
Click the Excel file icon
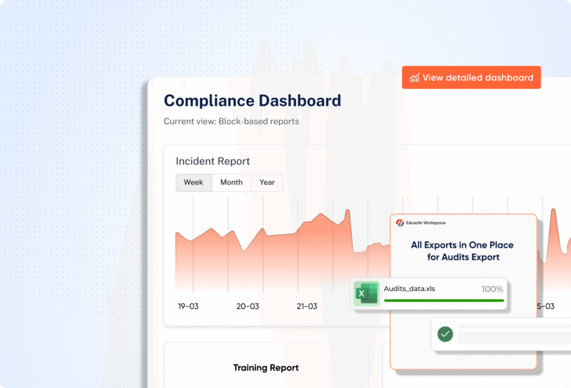pyautogui.click(x=366, y=293)
